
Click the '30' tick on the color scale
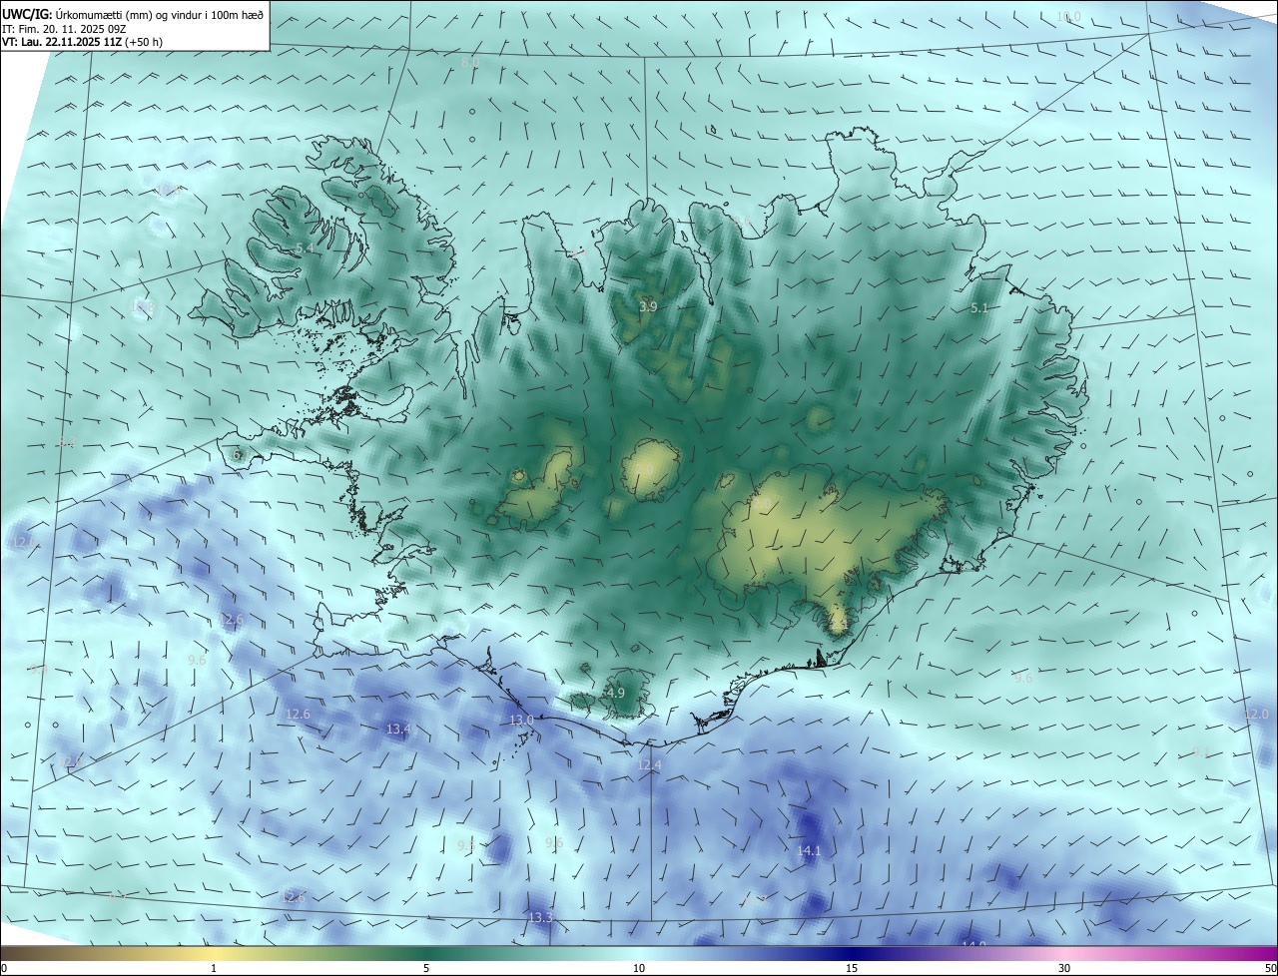pyautogui.click(x=1064, y=968)
